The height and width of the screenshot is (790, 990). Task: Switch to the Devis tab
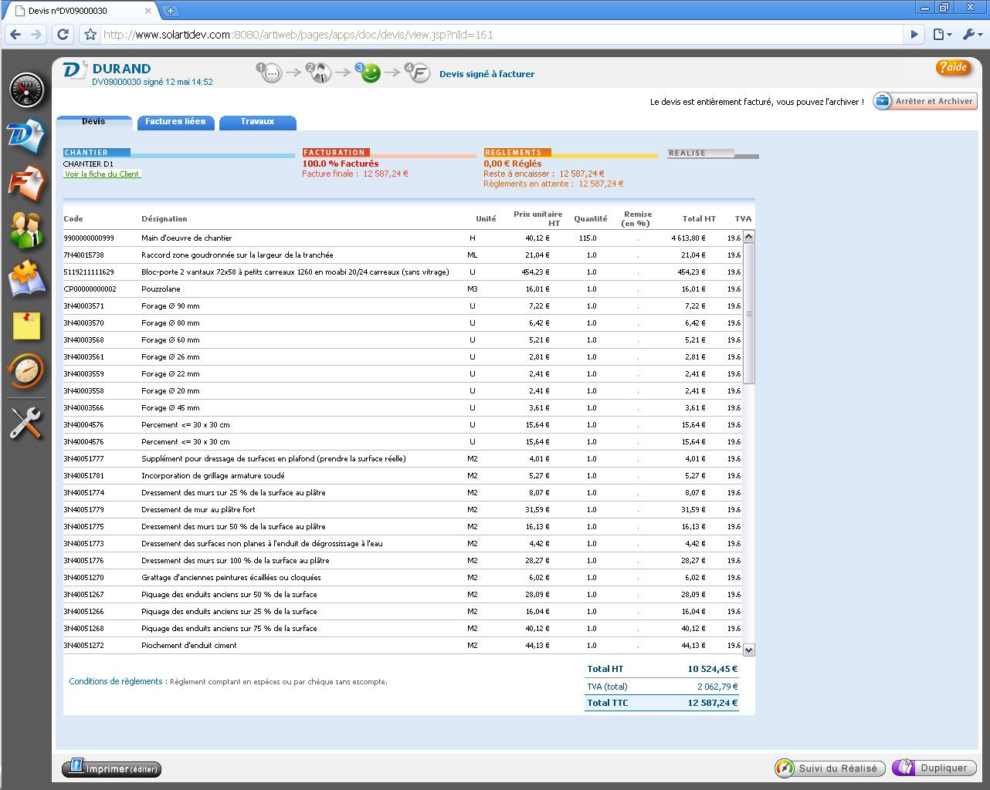coord(93,122)
